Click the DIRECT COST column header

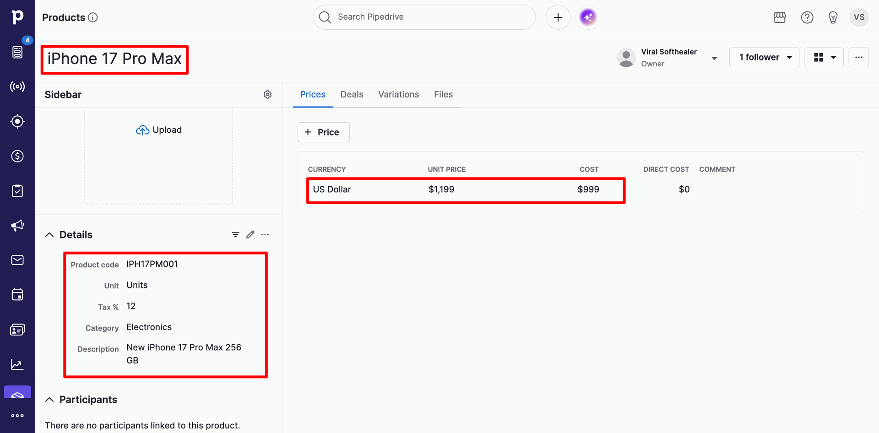coord(666,169)
